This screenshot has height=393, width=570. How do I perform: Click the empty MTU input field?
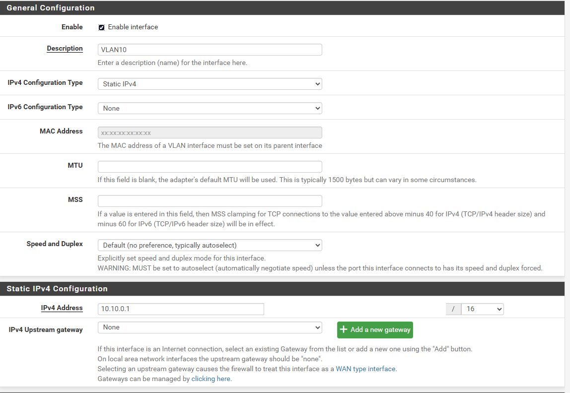[x=210, y=166]
